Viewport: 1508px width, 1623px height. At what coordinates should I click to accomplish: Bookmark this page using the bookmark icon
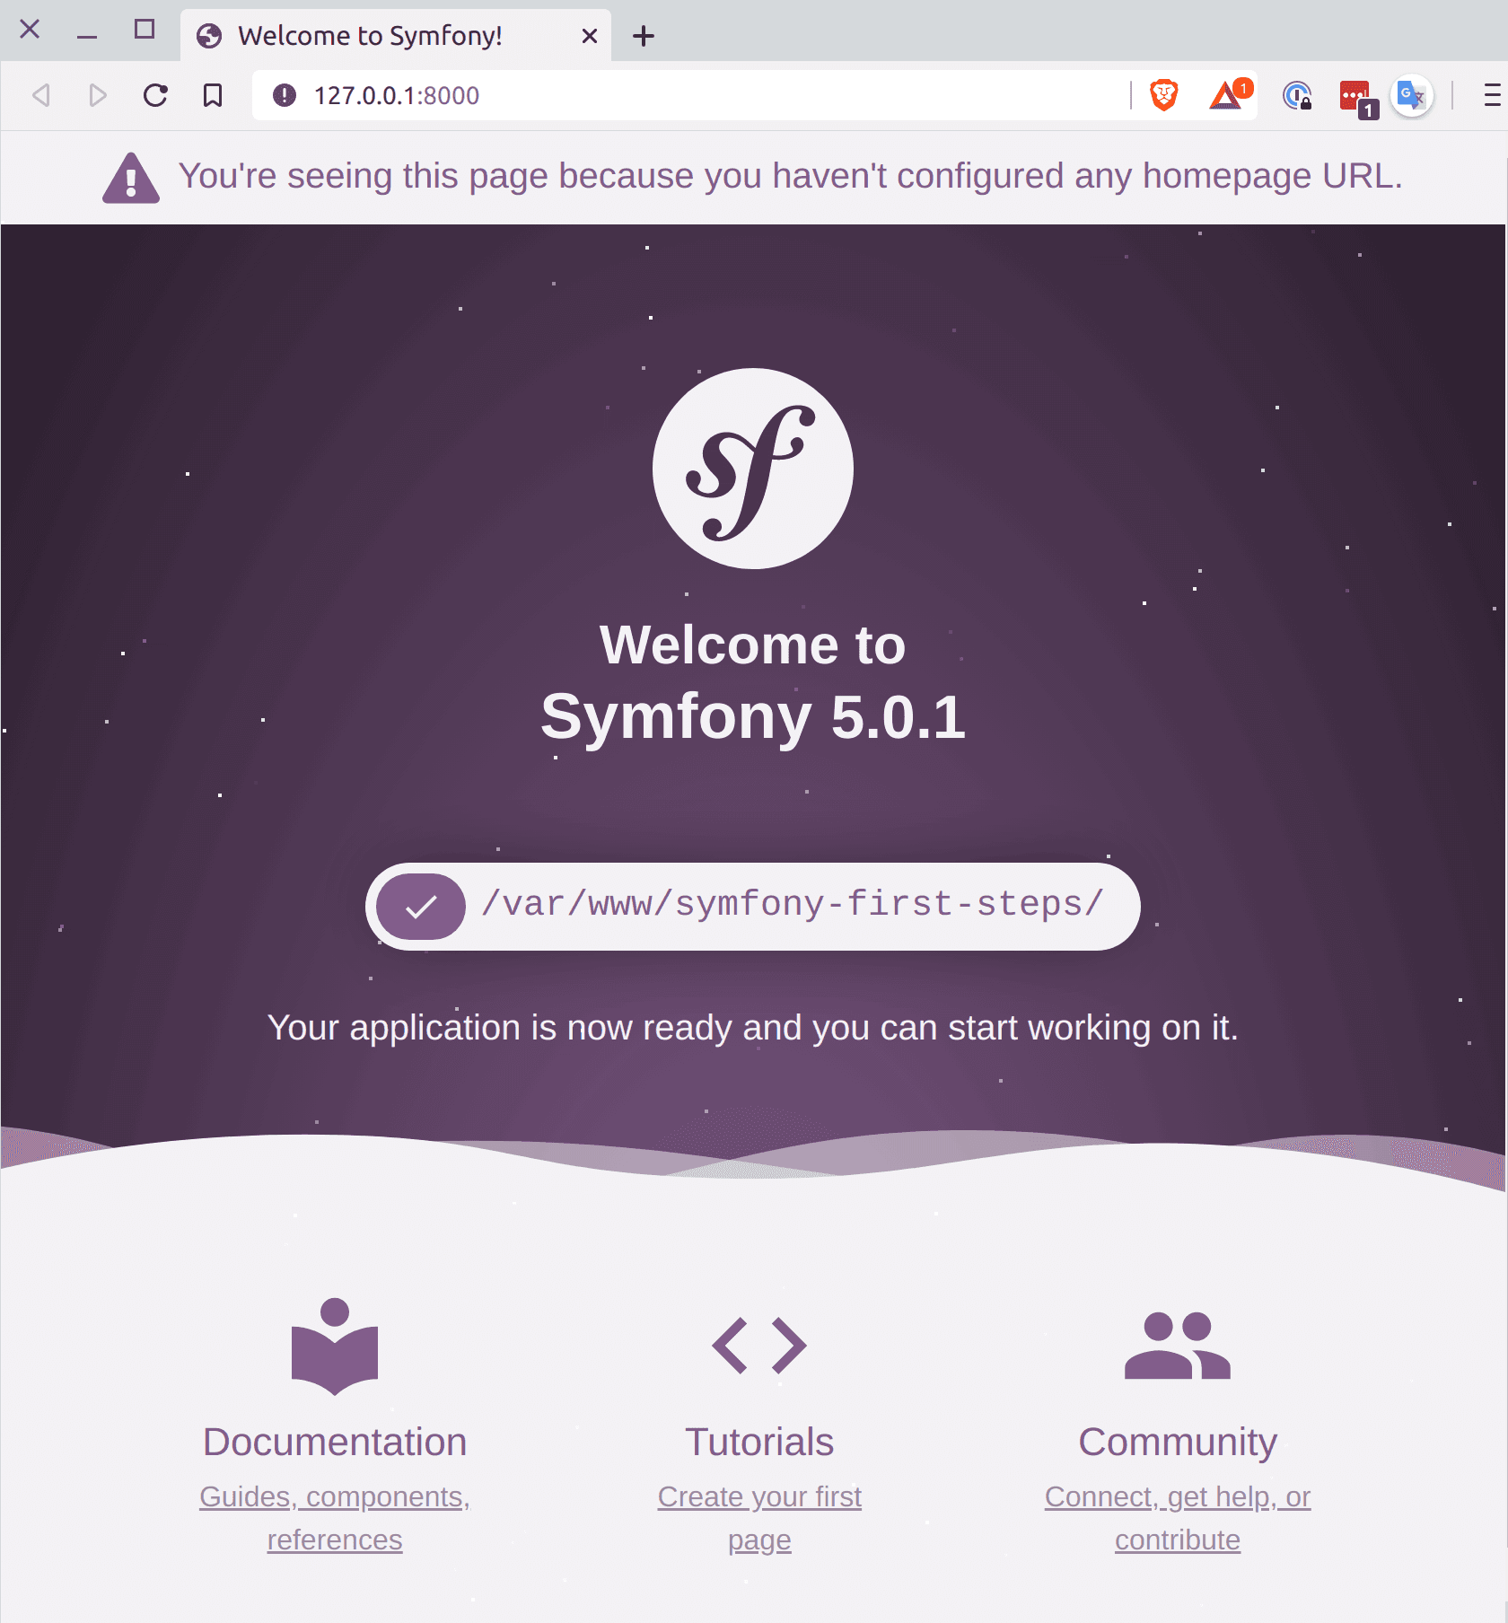tap(213, 95)
